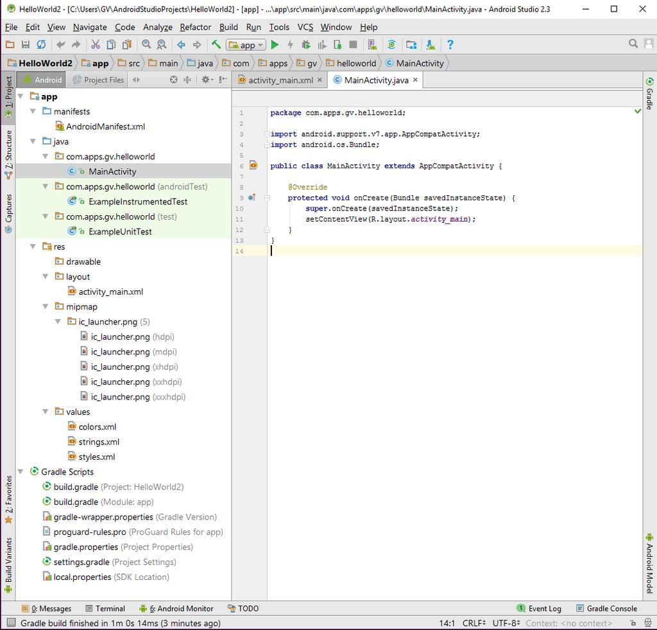657x630 pixels.
Task: Open the TODO tool window
Action: coord(243,608)
